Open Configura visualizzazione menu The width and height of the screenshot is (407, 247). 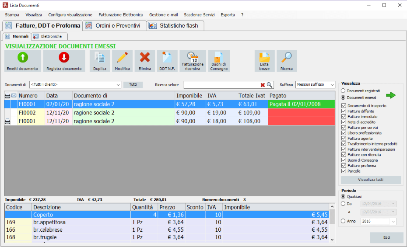click(x=70, y=15)
